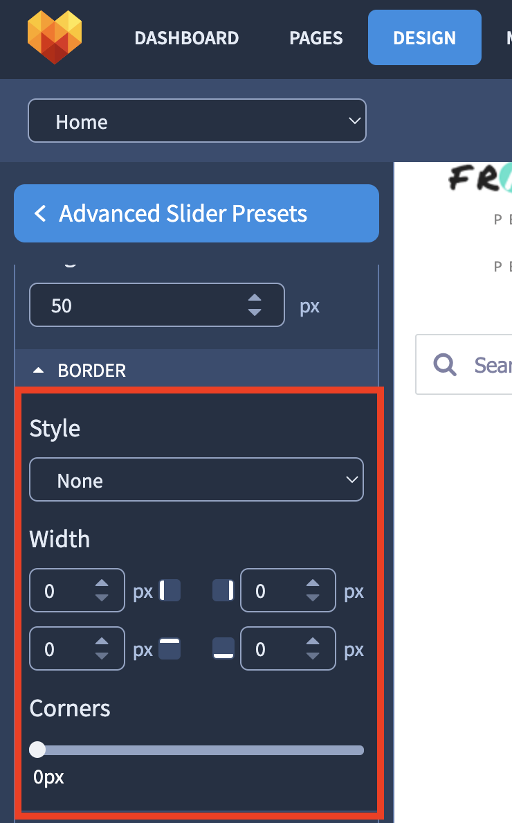The image size is (512, 823).
Task: Click the left border width icon
Action: (x=170, y=590)
